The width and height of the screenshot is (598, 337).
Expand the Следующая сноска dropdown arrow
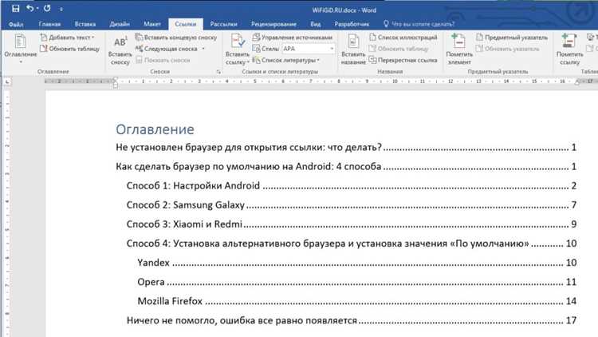point(203,49)
